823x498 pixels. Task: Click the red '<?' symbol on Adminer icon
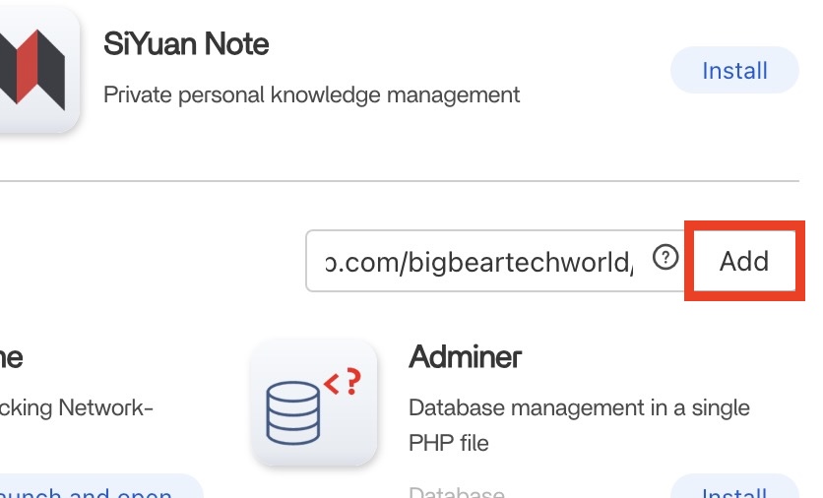[x=343, y=382]
